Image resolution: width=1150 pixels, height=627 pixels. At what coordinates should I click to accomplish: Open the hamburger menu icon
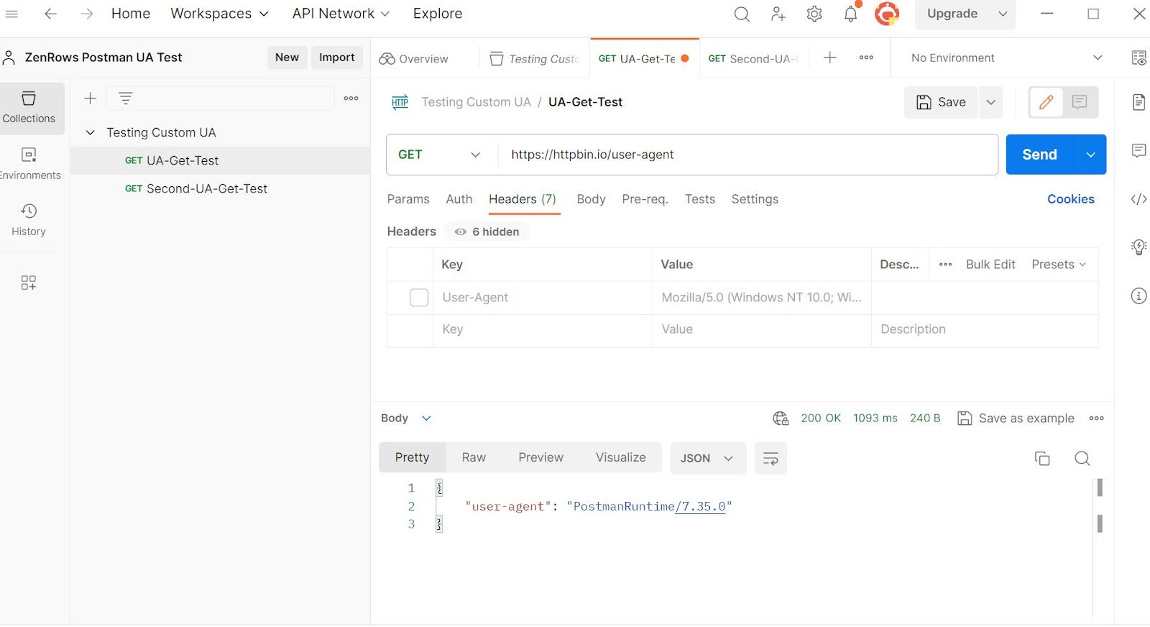tap(11, 14)
